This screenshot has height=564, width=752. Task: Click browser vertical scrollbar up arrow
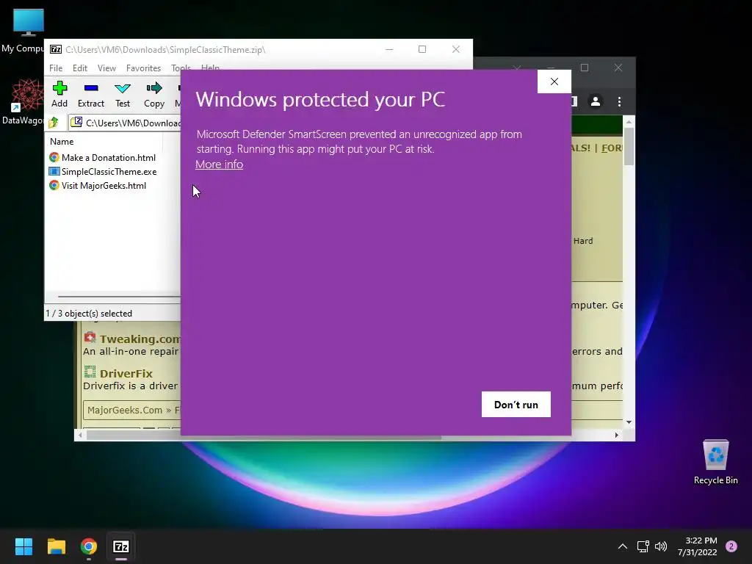[629, 123]
